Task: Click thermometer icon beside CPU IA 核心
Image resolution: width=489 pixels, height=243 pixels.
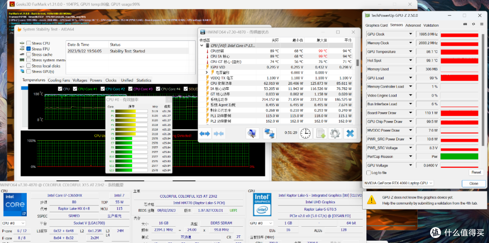Action: click(207, 57)
